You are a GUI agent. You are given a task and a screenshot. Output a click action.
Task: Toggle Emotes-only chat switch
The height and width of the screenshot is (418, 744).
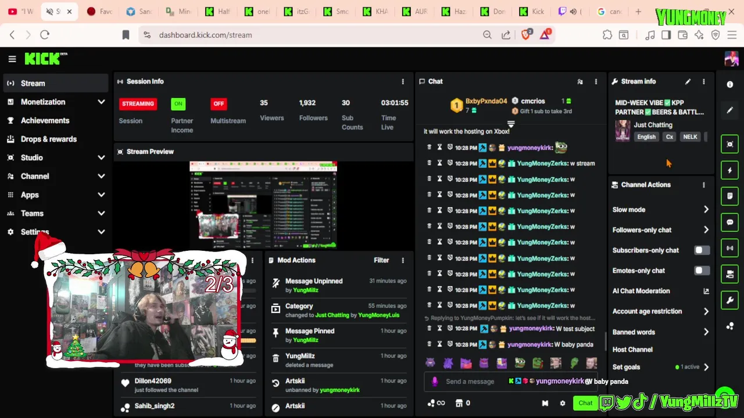(702, 271)
